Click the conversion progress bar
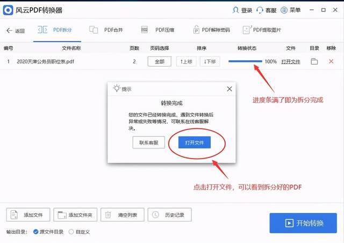The image size is (344, 243). pos(245,61)
